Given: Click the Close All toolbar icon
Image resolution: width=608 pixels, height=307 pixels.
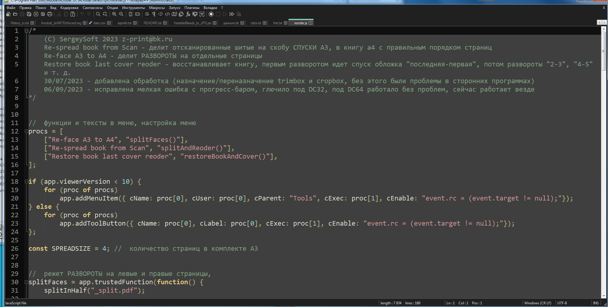Looking at the screenshot, I should point(43,14).
